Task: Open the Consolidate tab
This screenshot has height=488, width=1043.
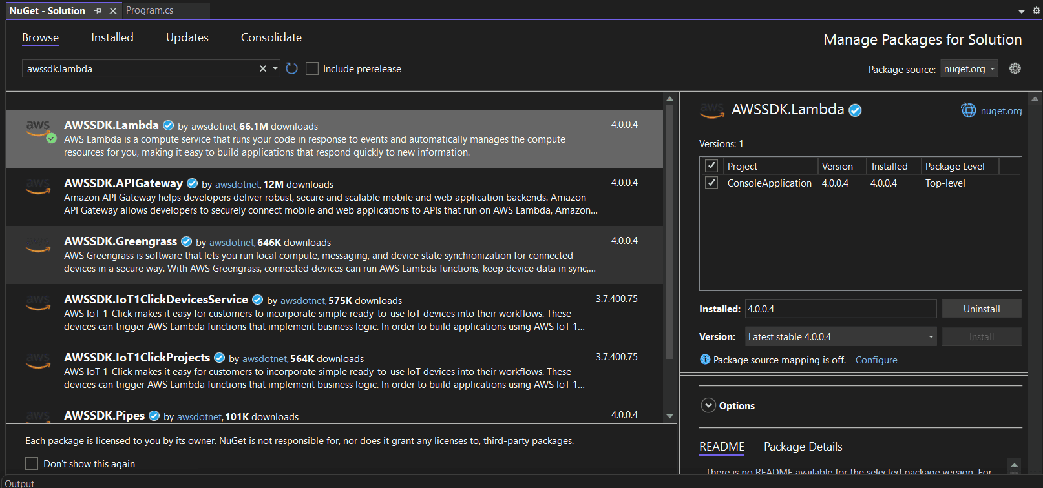Action: [x=271, y=37]
